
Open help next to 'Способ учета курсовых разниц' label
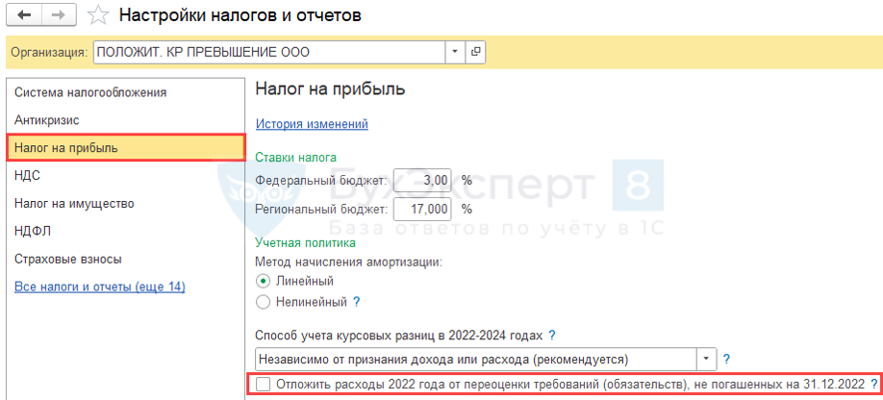pyautogui.click(x=552, y=336)
